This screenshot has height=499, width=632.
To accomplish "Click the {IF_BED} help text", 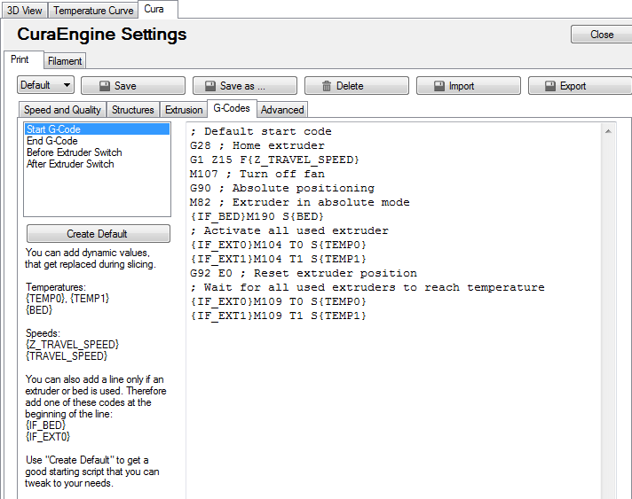I will [x=45, y=425].
